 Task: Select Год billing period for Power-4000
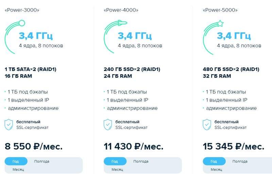(115, 161)
